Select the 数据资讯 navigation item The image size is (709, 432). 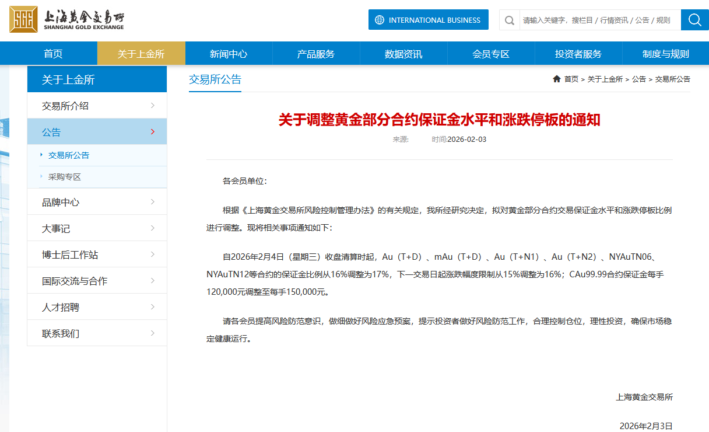tap(403, 54)
